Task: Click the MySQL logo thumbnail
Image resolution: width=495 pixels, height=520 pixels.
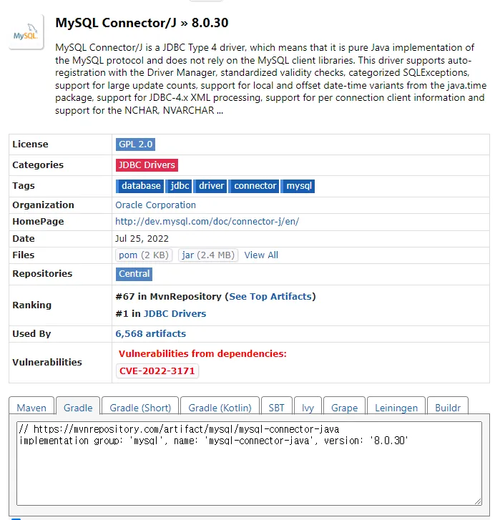Action: point(26,33)
